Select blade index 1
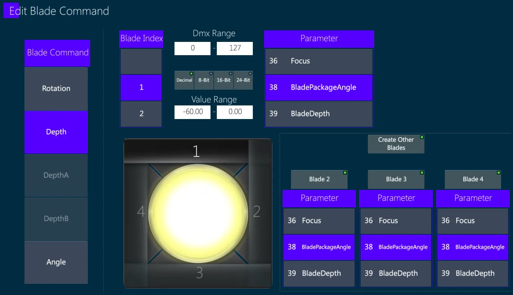The image size is (513, 295). click(141, 87)
